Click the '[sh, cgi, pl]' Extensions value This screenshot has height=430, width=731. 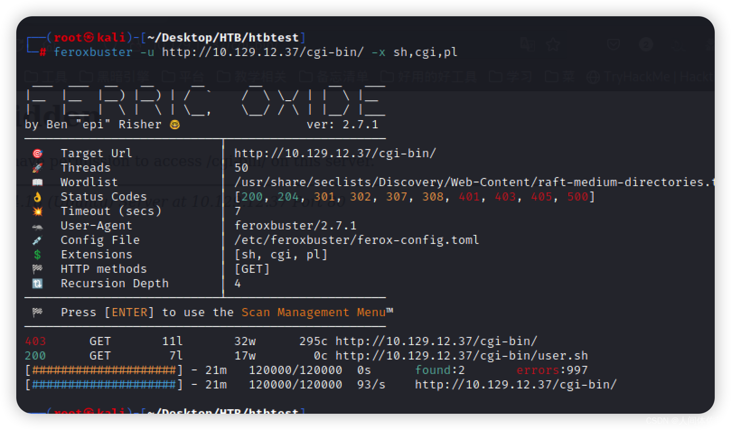(281, 255)
